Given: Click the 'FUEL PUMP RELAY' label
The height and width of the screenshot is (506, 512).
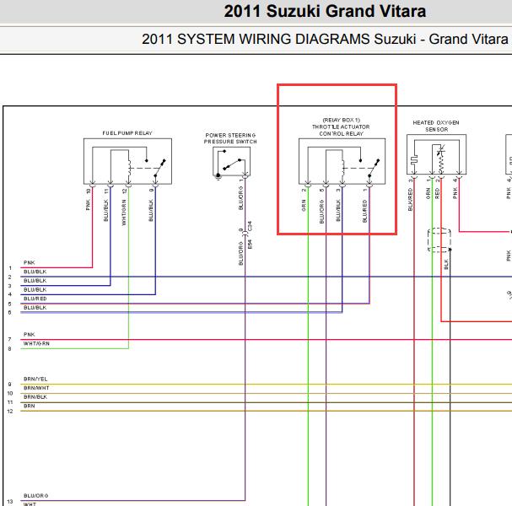Looking at the screenshot, I should coord(127,133).
